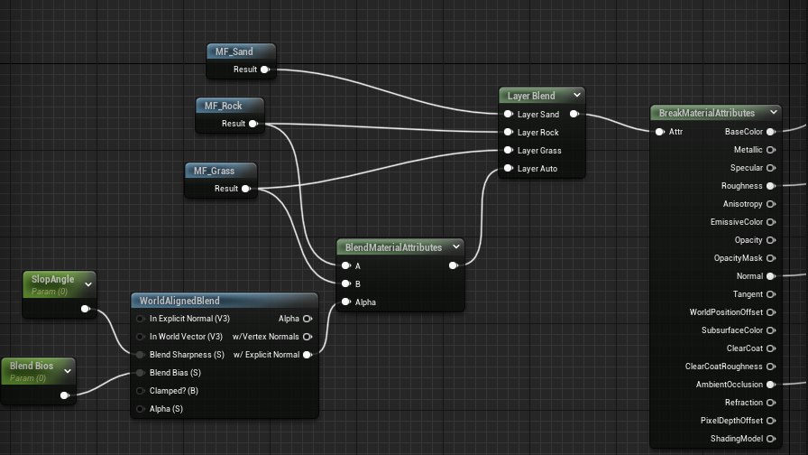Image resolution: width=808 pixels, height=455 pixels.
Task: Click the SubsurfaceColor output pin
Action: click(x=771, y=330)
